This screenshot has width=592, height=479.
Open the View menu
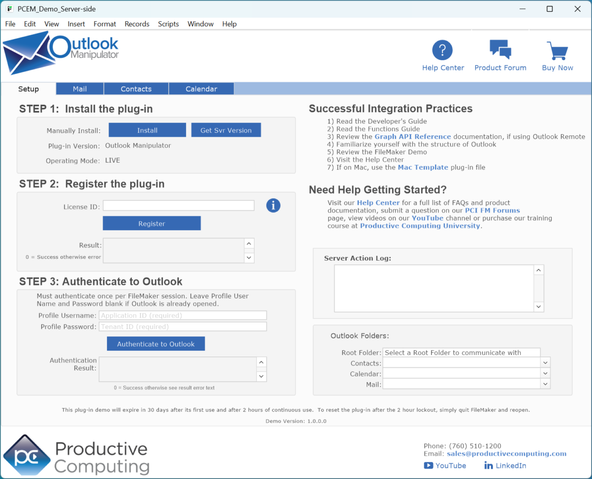[52, 24]
